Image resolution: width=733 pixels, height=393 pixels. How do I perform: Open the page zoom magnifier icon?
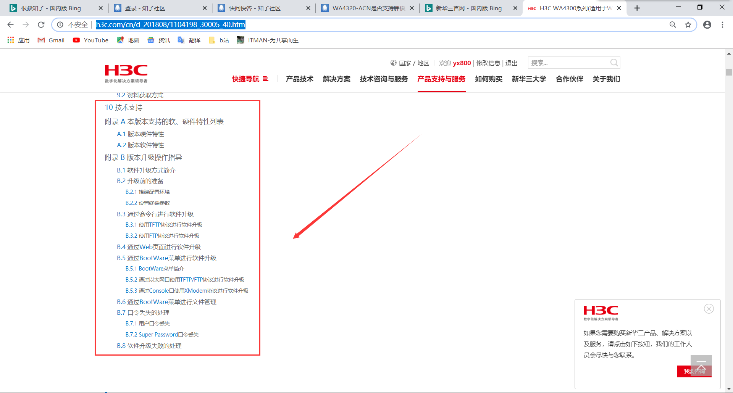(x=673, y=25)
